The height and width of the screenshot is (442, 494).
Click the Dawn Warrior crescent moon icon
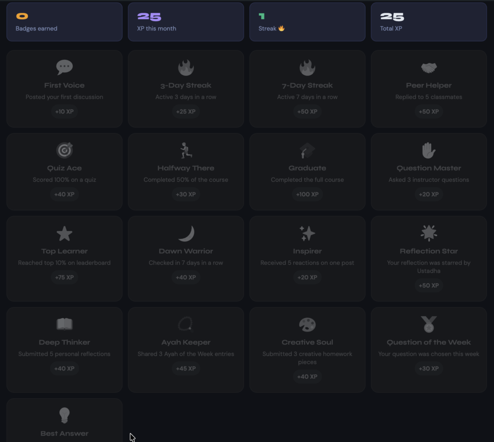point(186,234)
